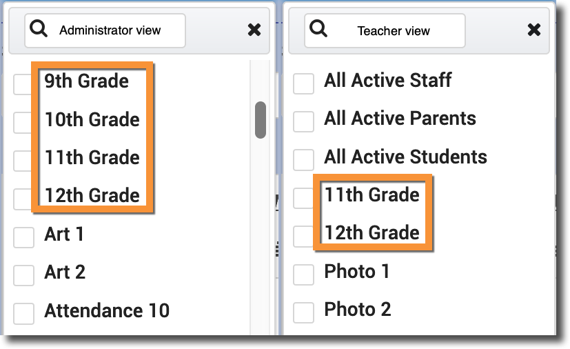This screenshot has width=570, height=349.
Task: Select 9th Grade in Administrator view
Action: (87, 81)
